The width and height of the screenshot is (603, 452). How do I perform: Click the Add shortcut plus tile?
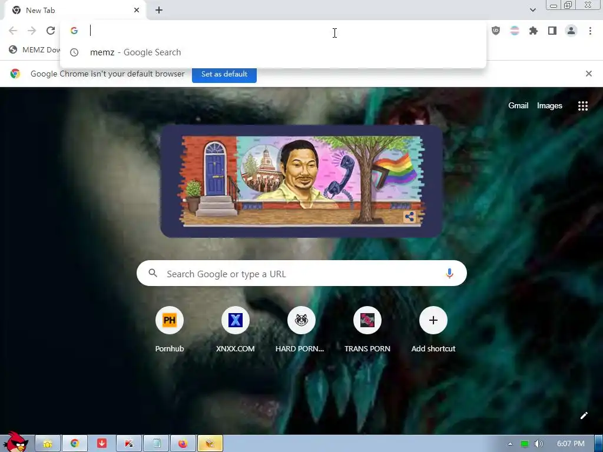coord(433,320)
